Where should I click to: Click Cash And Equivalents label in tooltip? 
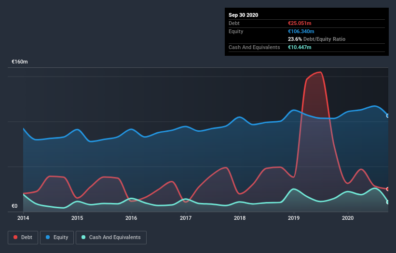(x=254, y=47)
